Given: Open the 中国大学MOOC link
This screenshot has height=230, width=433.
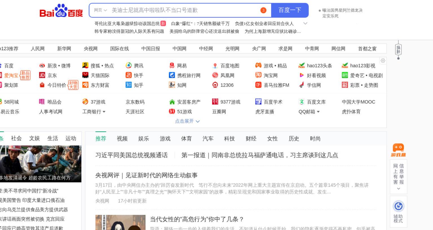Looking at the screenshot, I should click(358, 102).
